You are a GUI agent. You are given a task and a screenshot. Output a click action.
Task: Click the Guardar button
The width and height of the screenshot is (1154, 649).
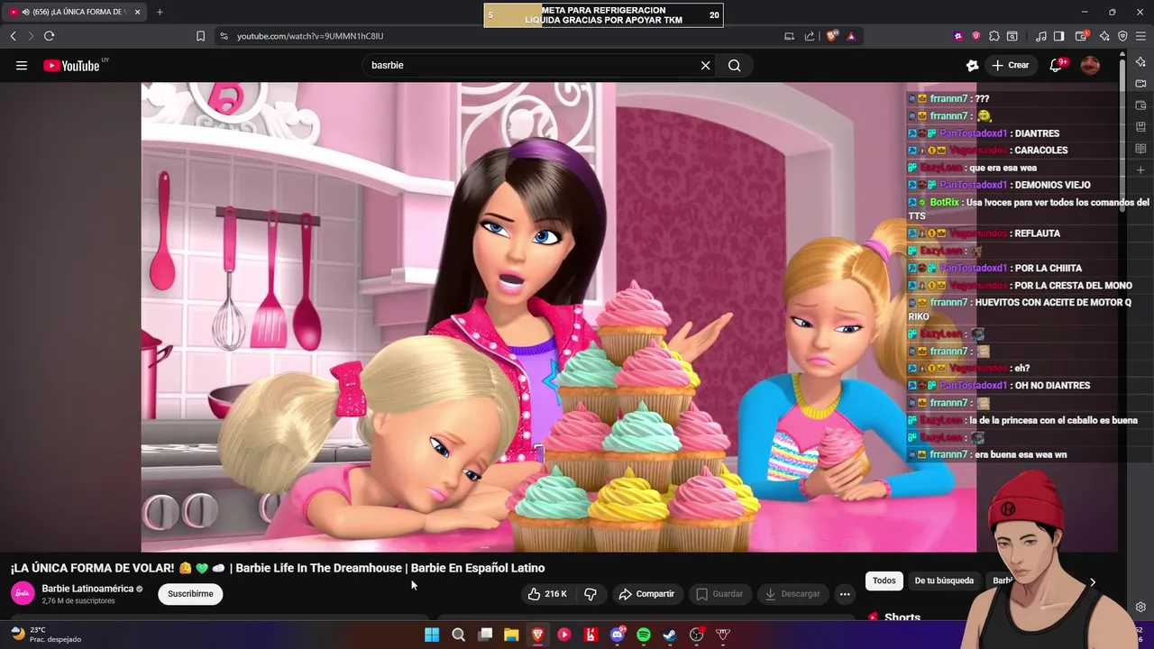coord(720,594)
